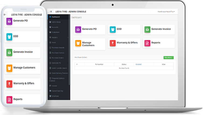The image size is (203, 115).
Task: Select Dashboard in the laptop sidebar
Action: coord(56,17)
